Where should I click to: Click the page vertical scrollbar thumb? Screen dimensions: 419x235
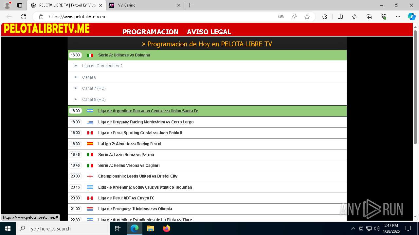(415, 87)
